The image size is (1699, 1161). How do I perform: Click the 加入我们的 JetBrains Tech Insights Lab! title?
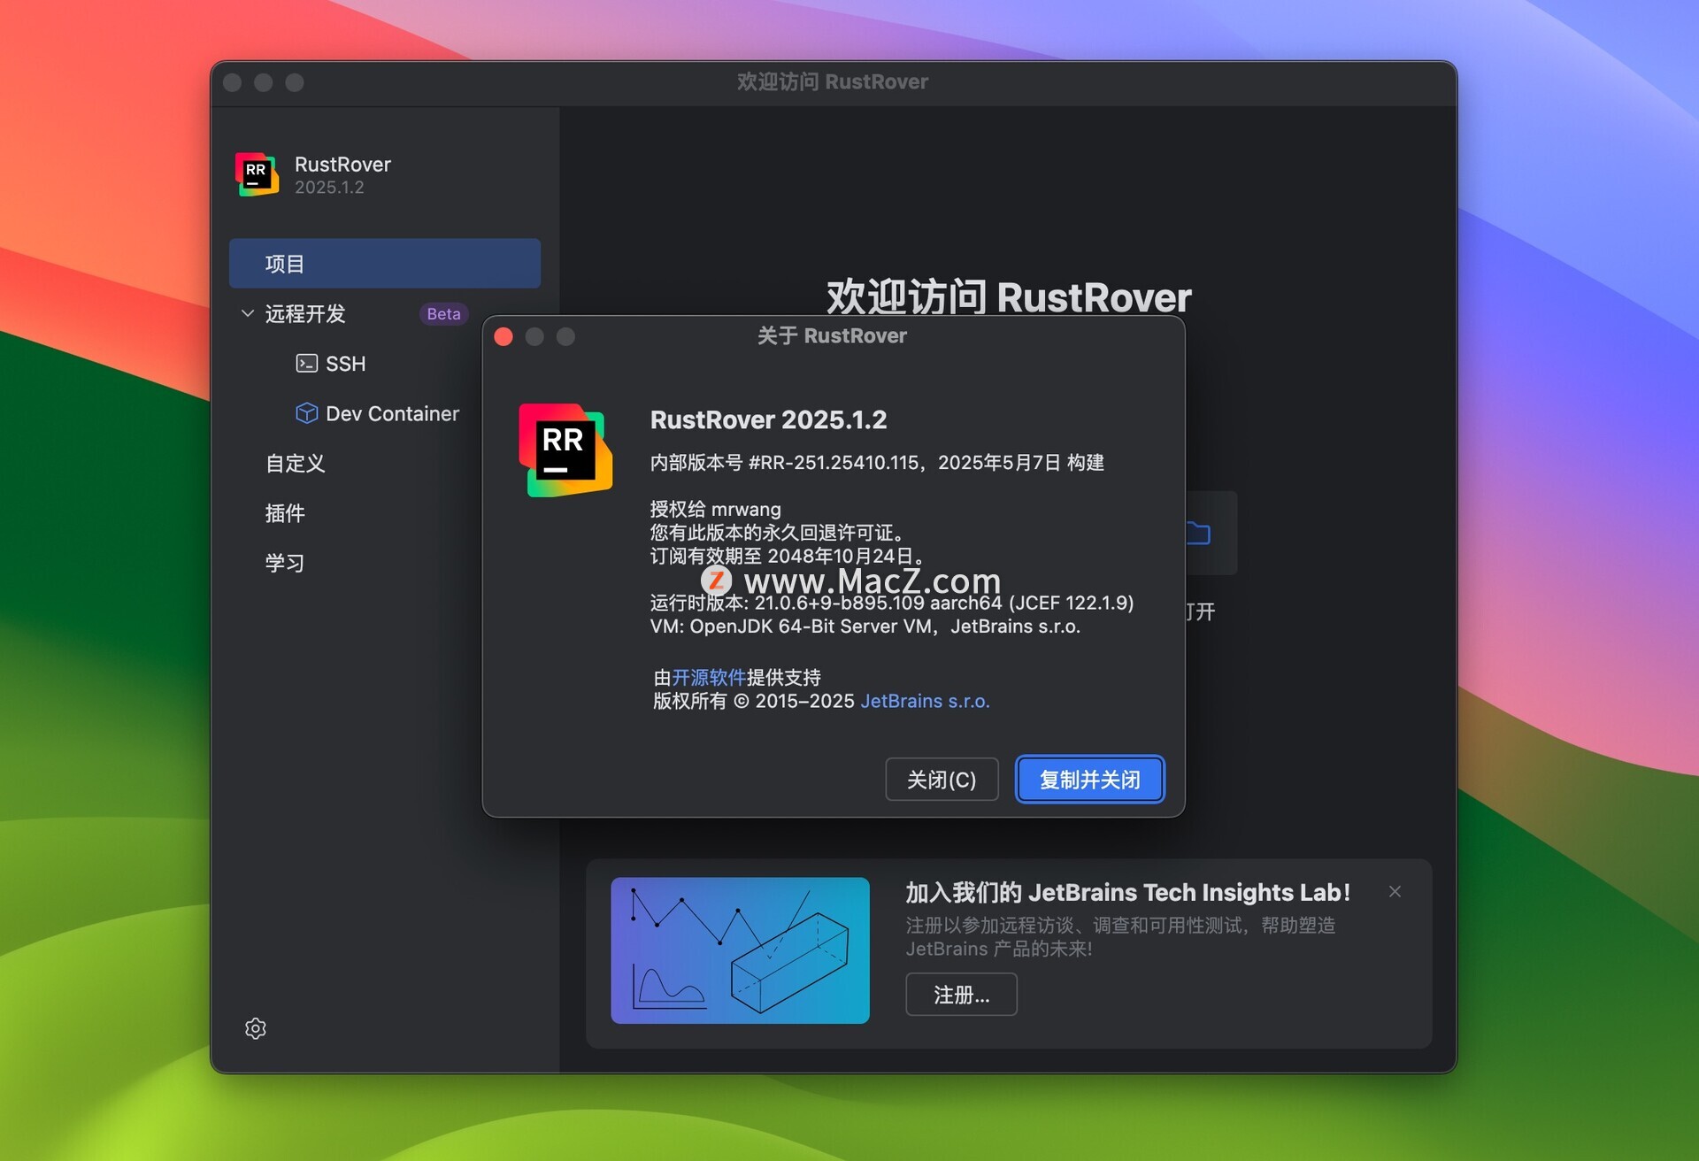click(1127, 892)
